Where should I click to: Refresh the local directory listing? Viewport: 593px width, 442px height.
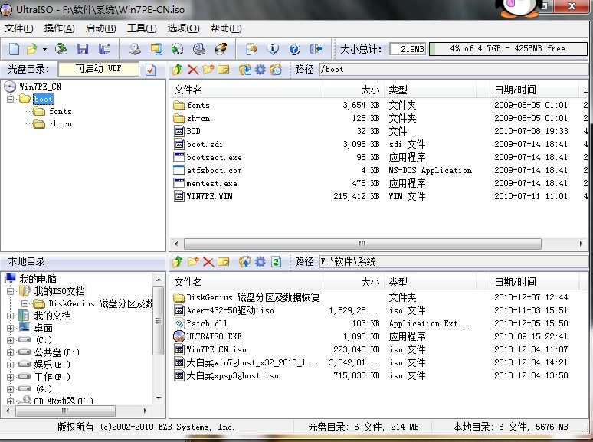[276, 262]
